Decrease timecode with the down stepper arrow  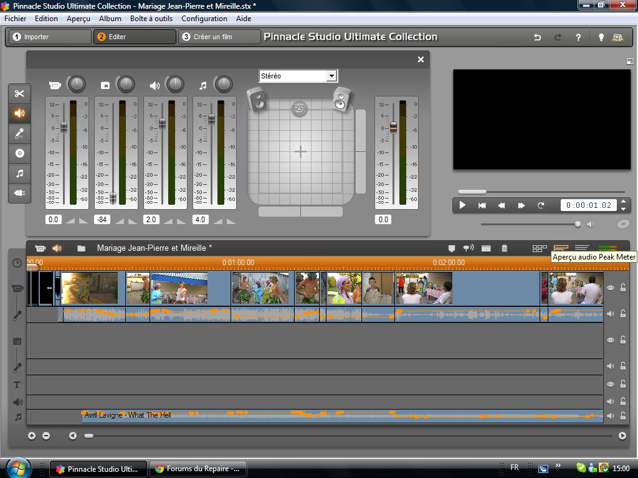pyautogui.click(x=623, y=209)
